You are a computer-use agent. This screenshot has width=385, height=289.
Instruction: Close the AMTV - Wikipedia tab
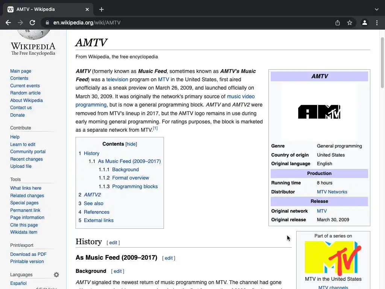(x=87, y=9)
